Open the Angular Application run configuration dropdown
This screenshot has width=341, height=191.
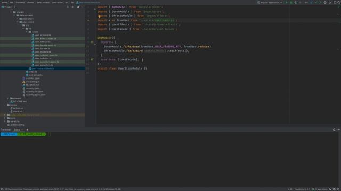[270, 2]
